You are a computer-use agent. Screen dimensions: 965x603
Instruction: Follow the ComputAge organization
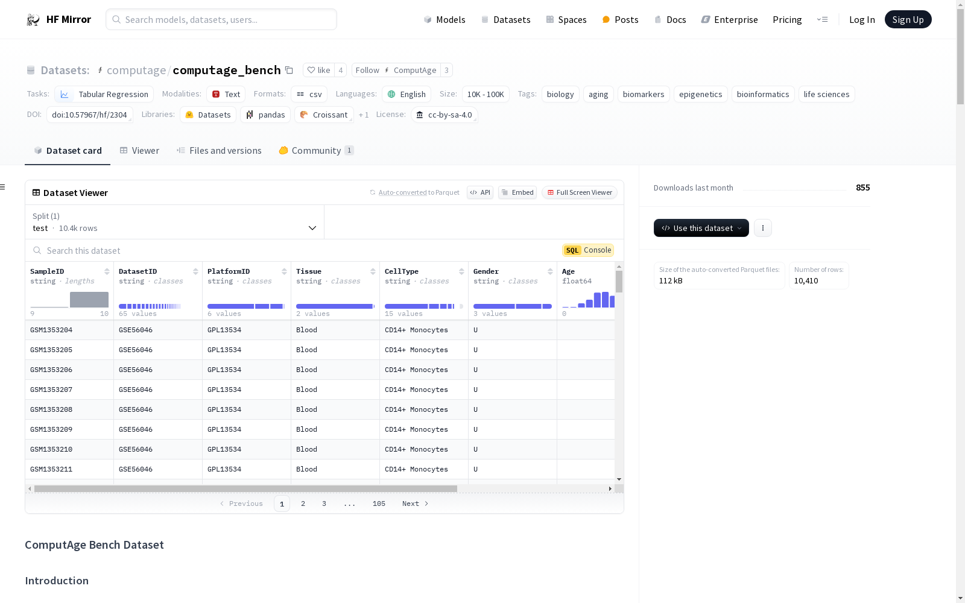(396, 70)
